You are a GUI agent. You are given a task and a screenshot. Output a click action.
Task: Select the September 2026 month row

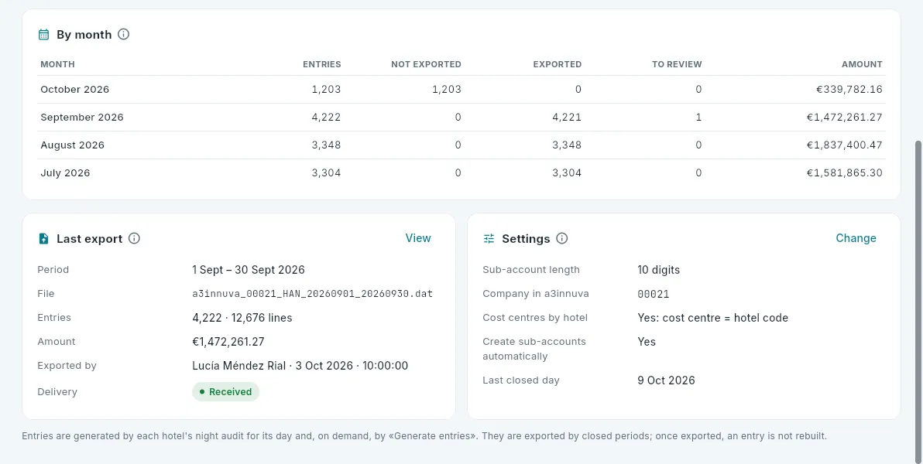pos(461,117)
